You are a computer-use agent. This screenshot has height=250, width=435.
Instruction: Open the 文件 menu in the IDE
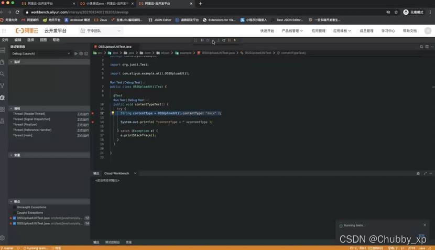[5, 40]
